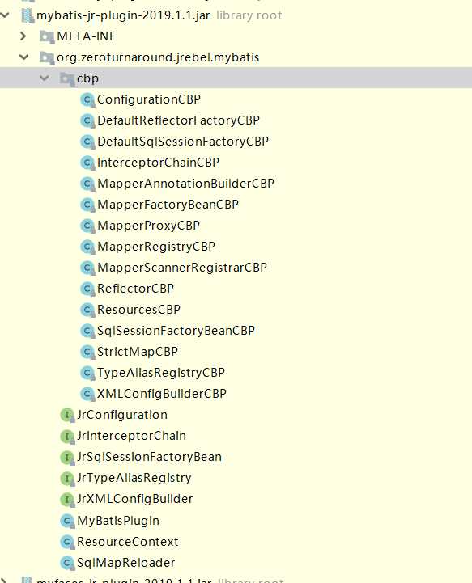Click the MapperRegistryCBP class icon
Screen dimensions: 472x583
click(x=87, y=247)
